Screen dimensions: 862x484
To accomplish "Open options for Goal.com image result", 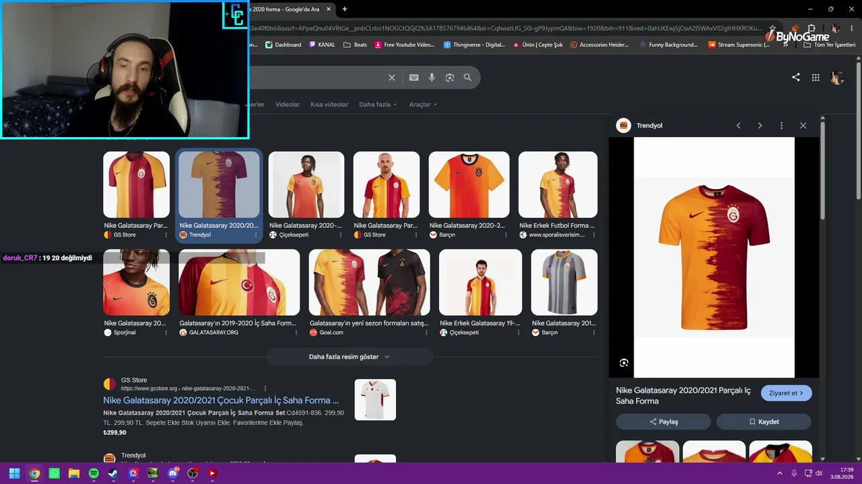I will click(x=426, y=332).
